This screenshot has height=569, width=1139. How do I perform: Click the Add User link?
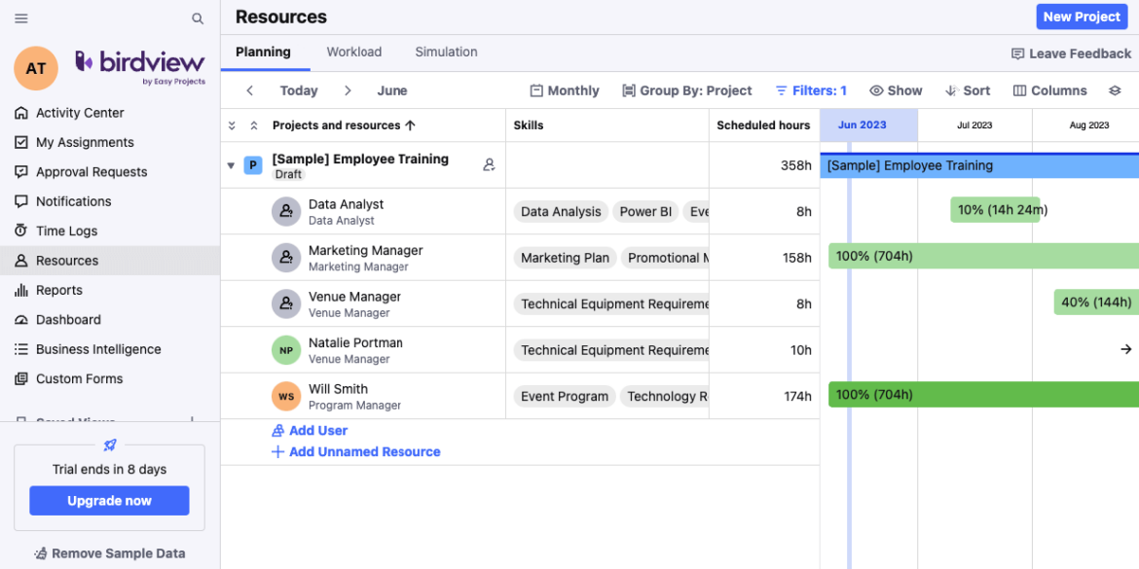click(310, 430)
